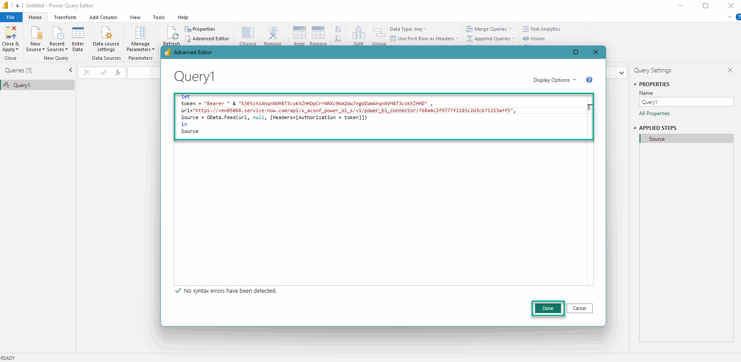Open Data Type: Any dropdown

point(408,29)
